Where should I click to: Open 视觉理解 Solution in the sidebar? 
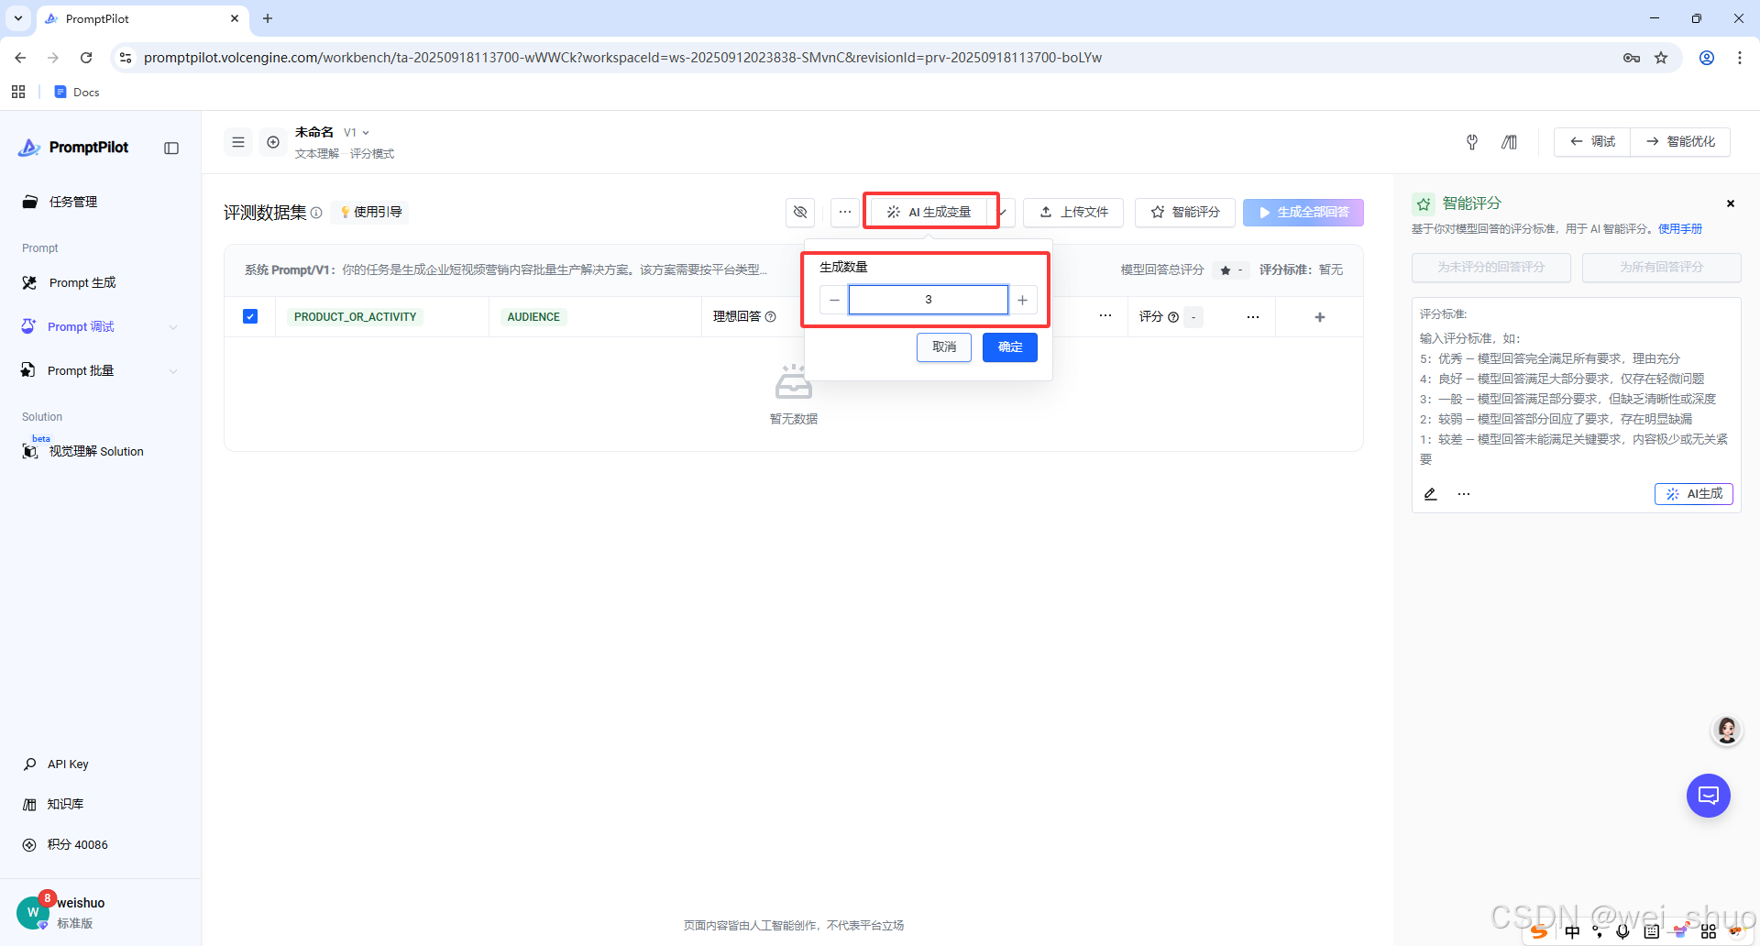pyautogui.click(x=101, y=451)
